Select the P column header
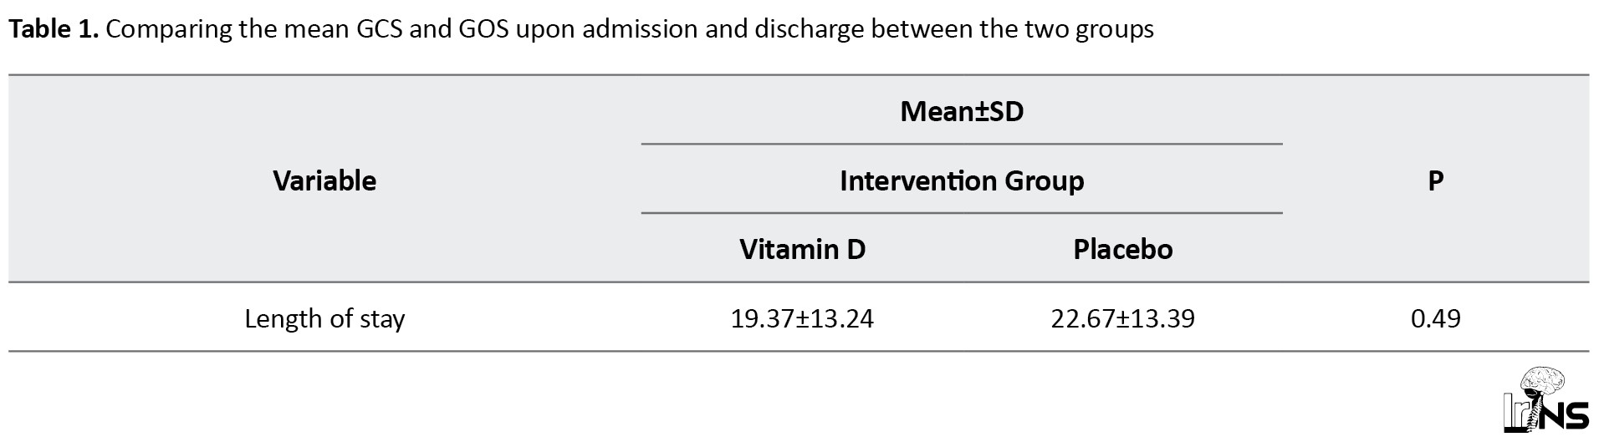Screen dimensions: 1599x442 [1436, 180]
